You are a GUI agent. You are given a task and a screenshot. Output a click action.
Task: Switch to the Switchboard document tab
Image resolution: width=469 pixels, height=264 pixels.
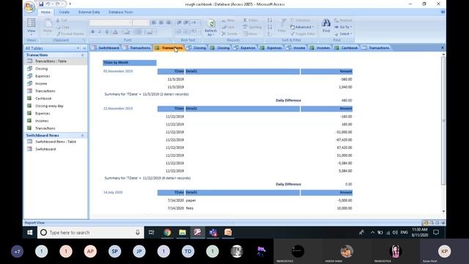click(106, 48)
